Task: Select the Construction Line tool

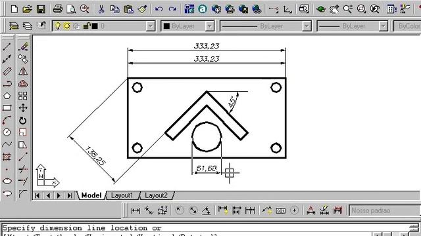Action: 7,59
